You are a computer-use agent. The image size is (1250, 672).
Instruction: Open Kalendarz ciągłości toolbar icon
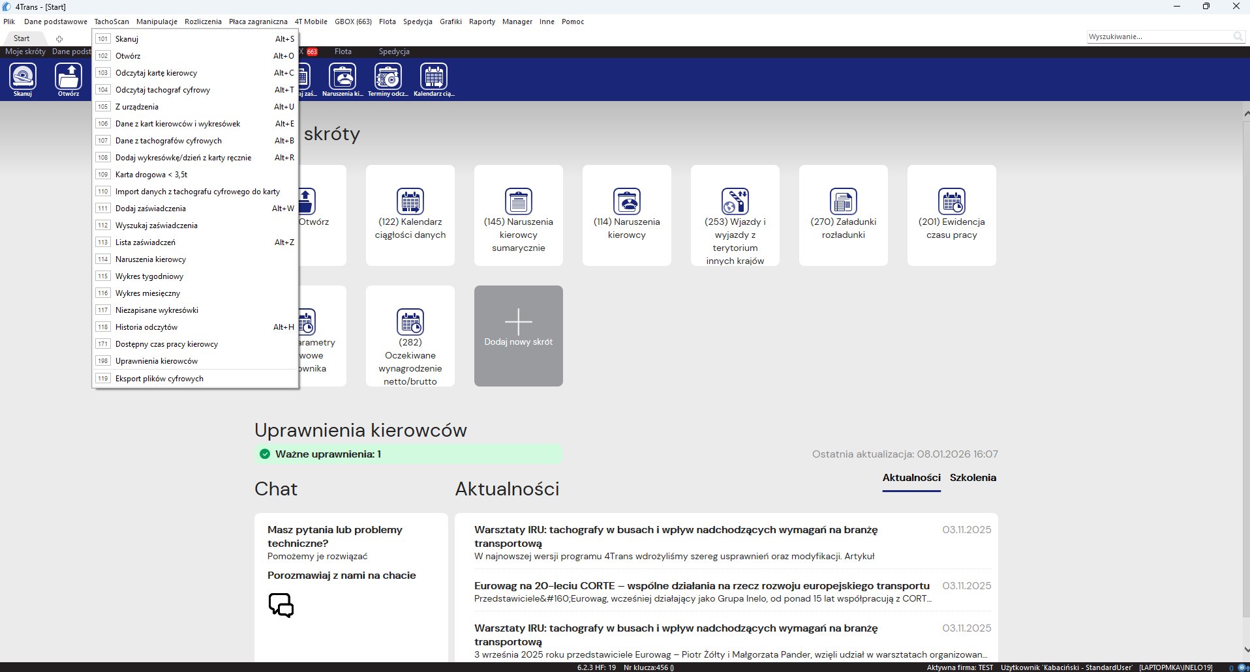coord(434,80)
